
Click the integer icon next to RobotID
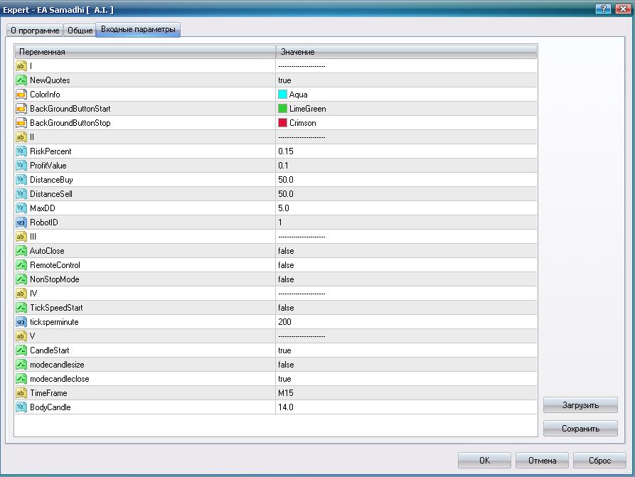21,223
